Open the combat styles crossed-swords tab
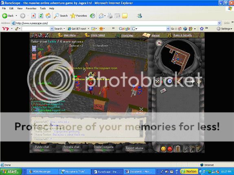 (x=158, y=81)
